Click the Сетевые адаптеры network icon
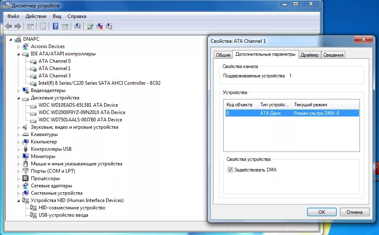 (x=25, y=186)
